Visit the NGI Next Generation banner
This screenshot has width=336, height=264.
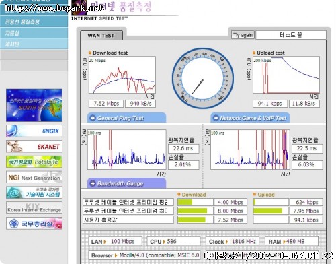coord(34,177)
